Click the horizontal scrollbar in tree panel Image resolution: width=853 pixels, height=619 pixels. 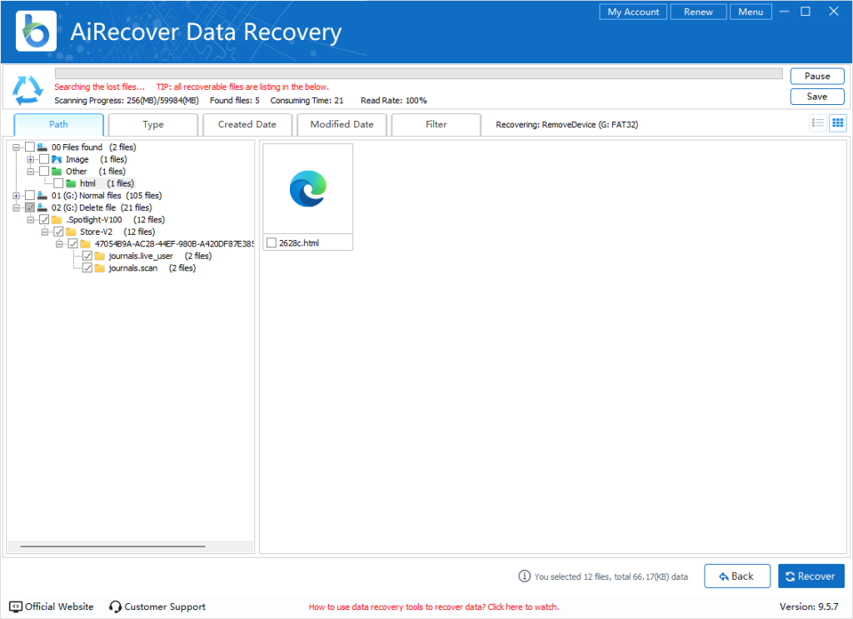pos(112,547)
